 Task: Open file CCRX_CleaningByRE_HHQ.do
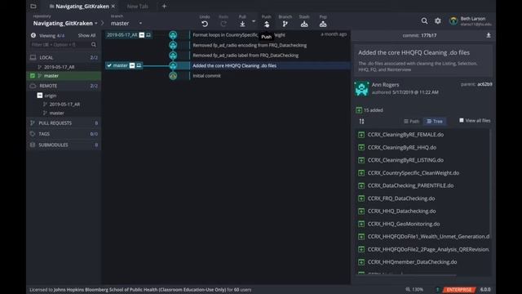402,147
